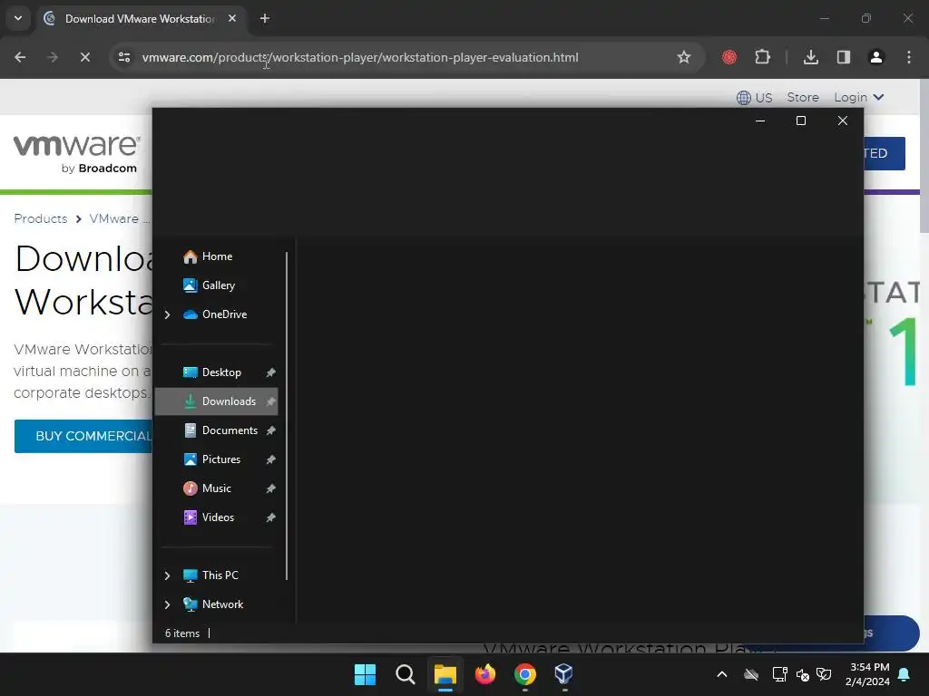Click the pin icon beside Desktop

point(270,372)
